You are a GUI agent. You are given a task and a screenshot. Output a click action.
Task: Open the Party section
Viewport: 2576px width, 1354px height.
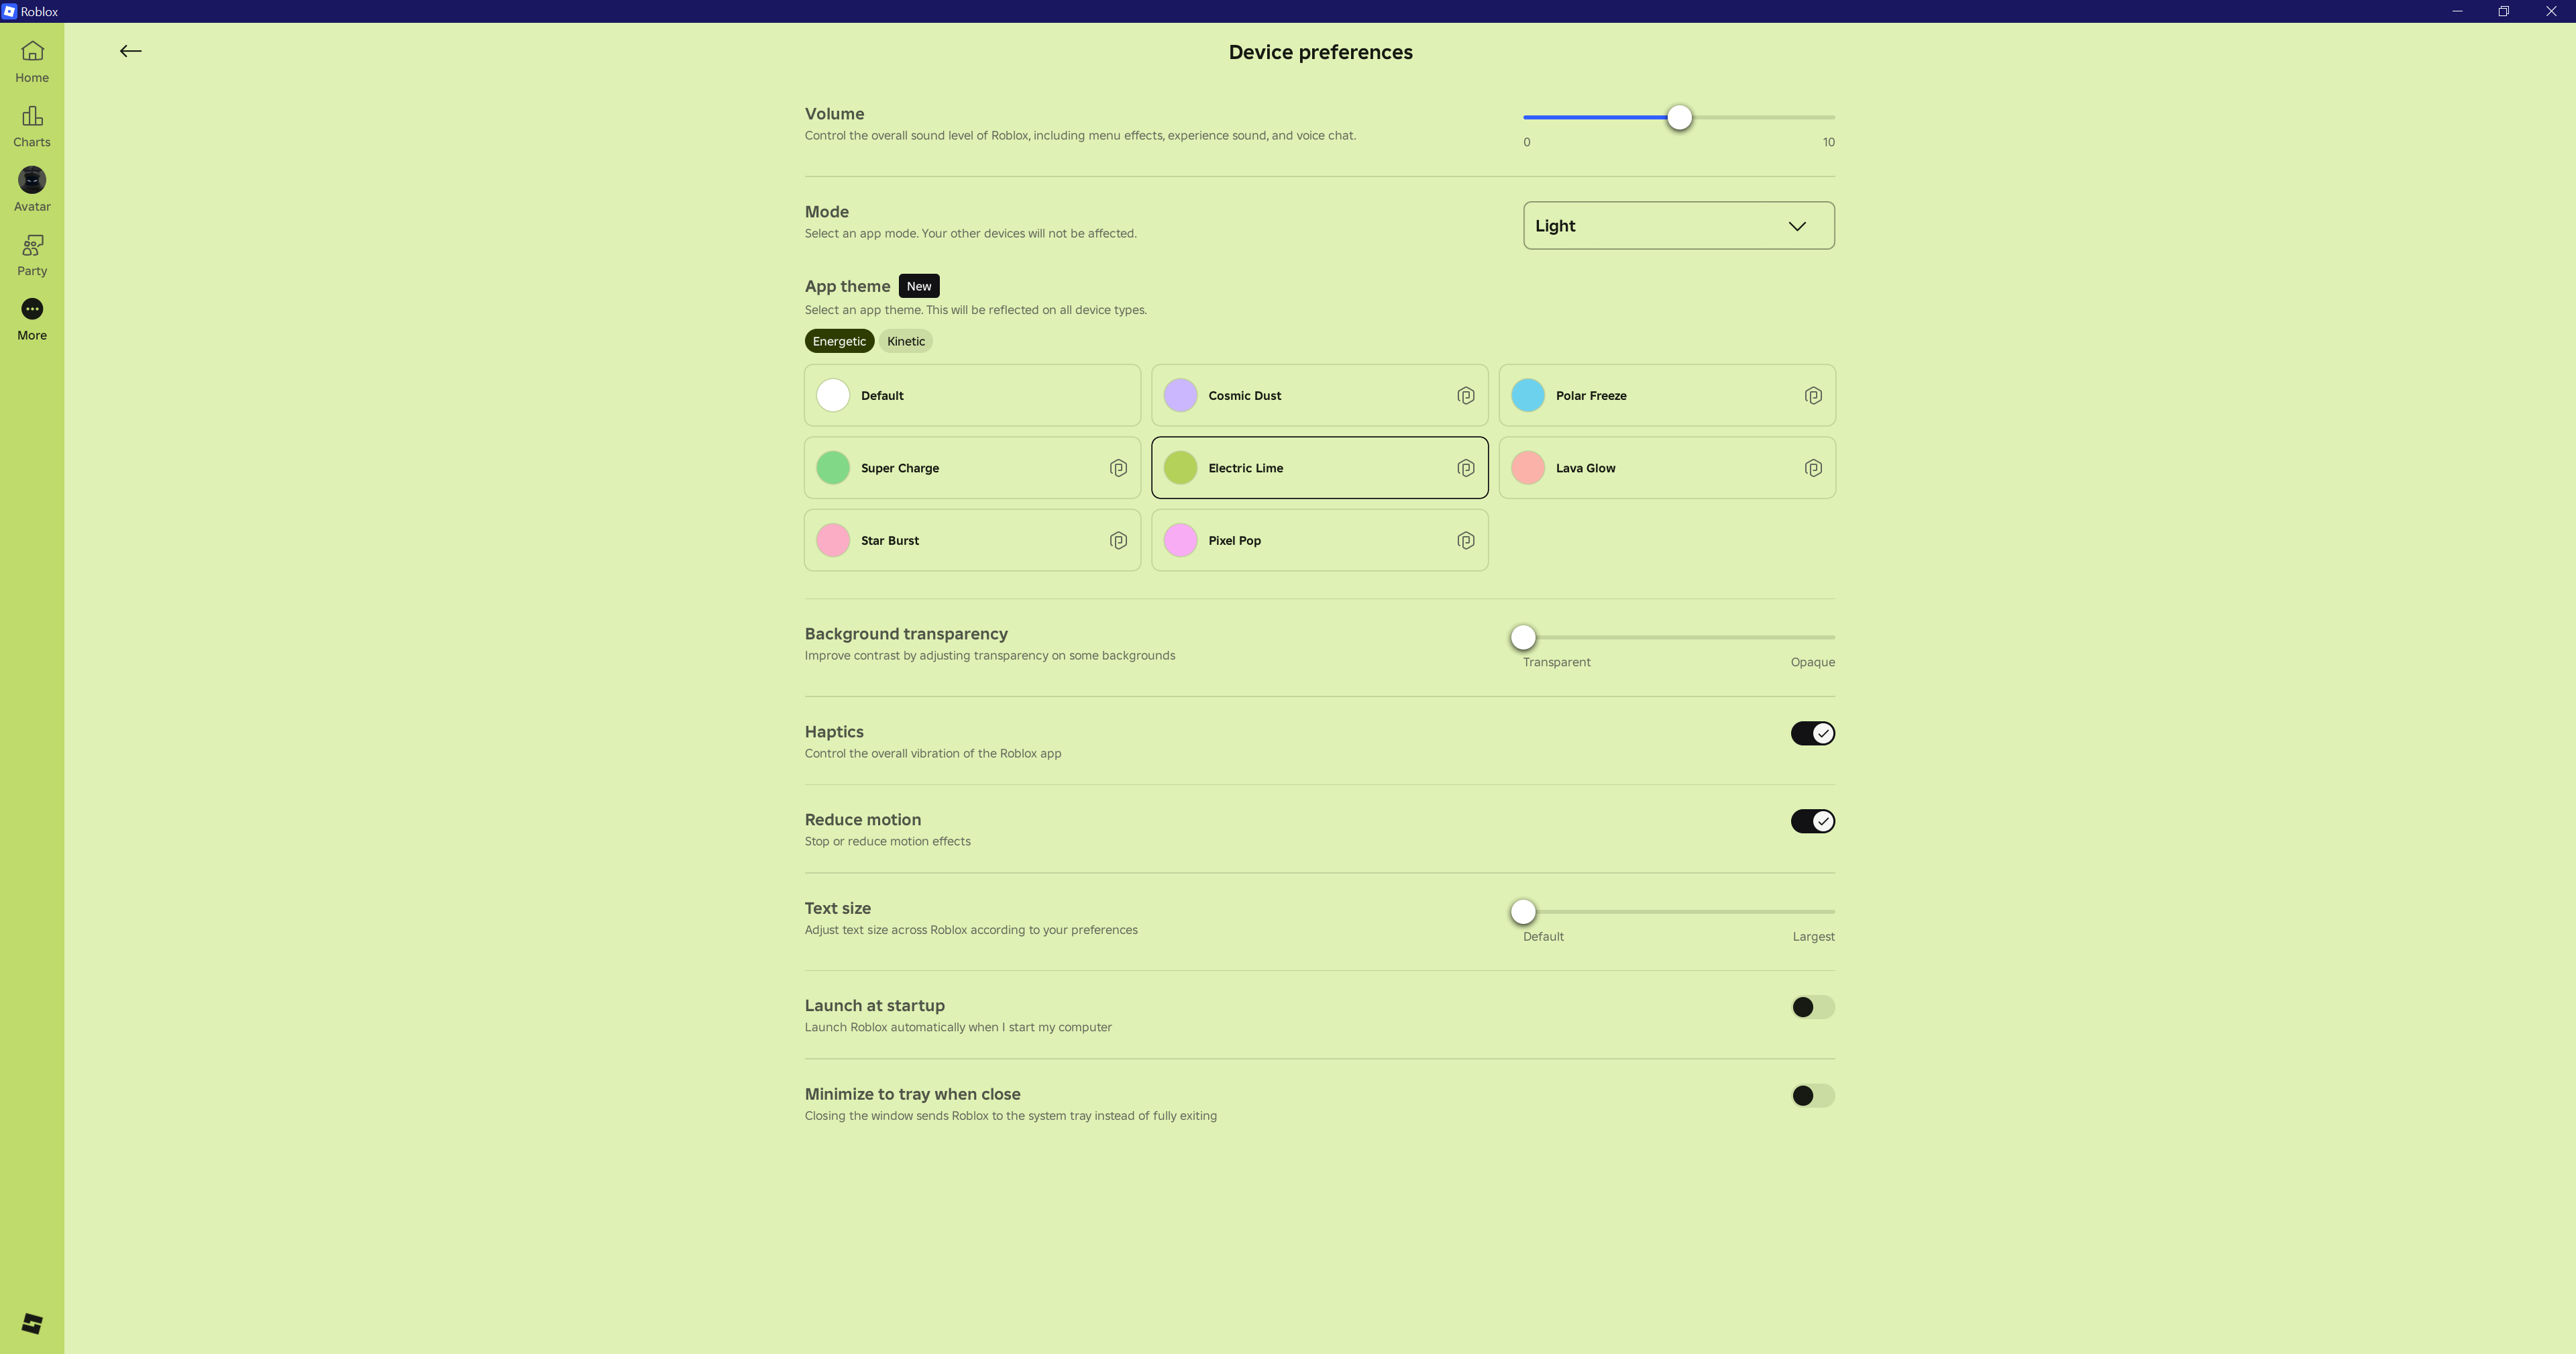pos(32,255)
